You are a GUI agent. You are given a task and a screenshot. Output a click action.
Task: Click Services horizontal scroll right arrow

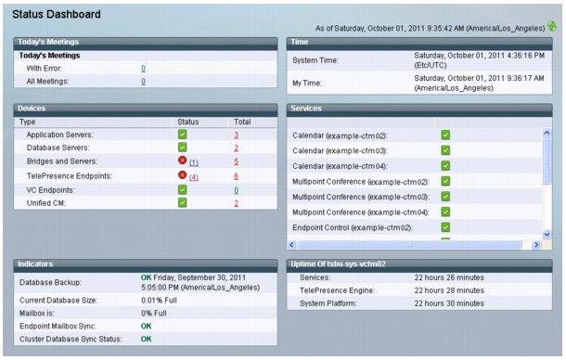[x=536, y=245]
